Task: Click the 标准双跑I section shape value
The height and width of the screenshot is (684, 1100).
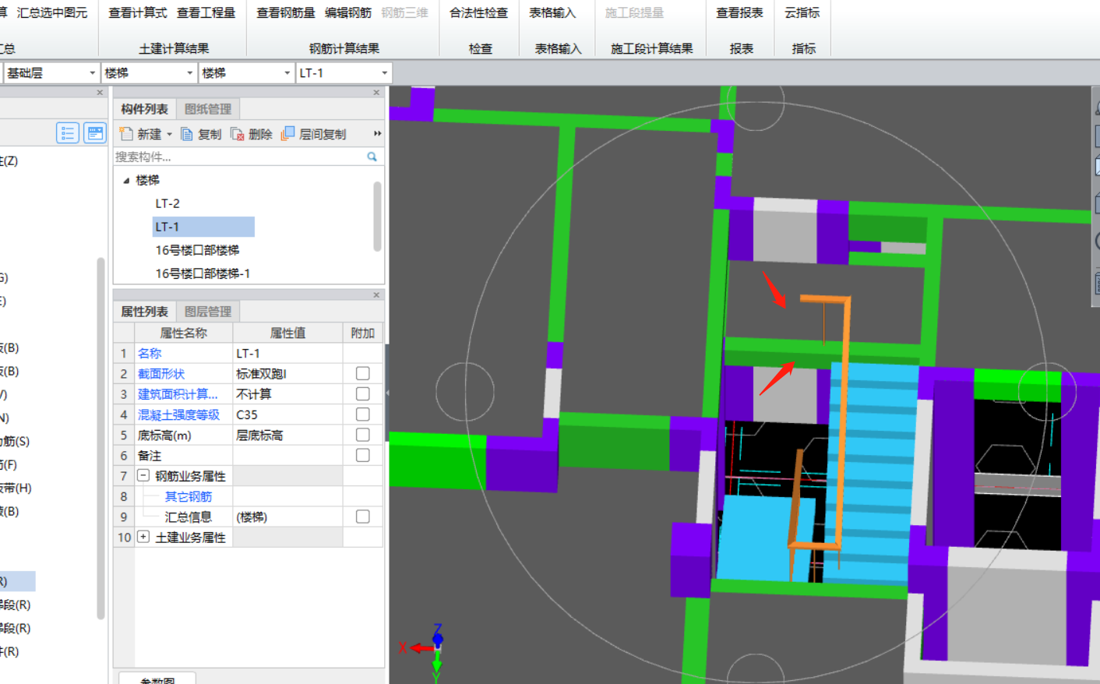Action: pos(287,374)
